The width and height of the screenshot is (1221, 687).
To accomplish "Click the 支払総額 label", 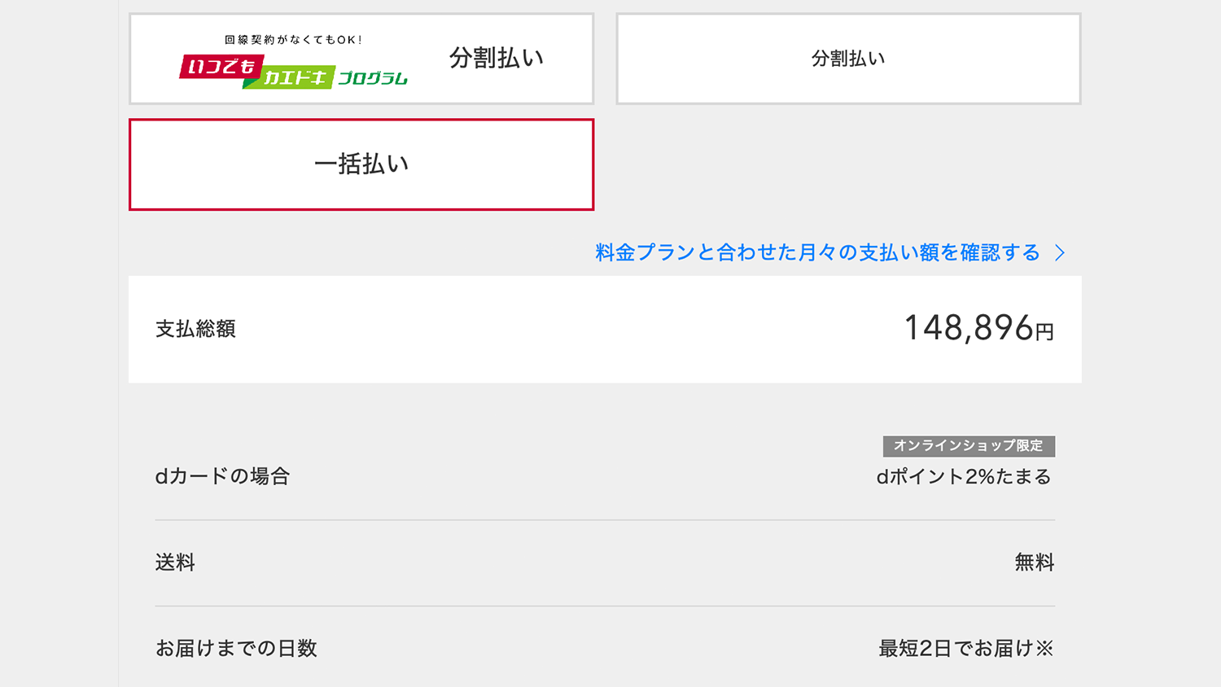I will [195, 329].
